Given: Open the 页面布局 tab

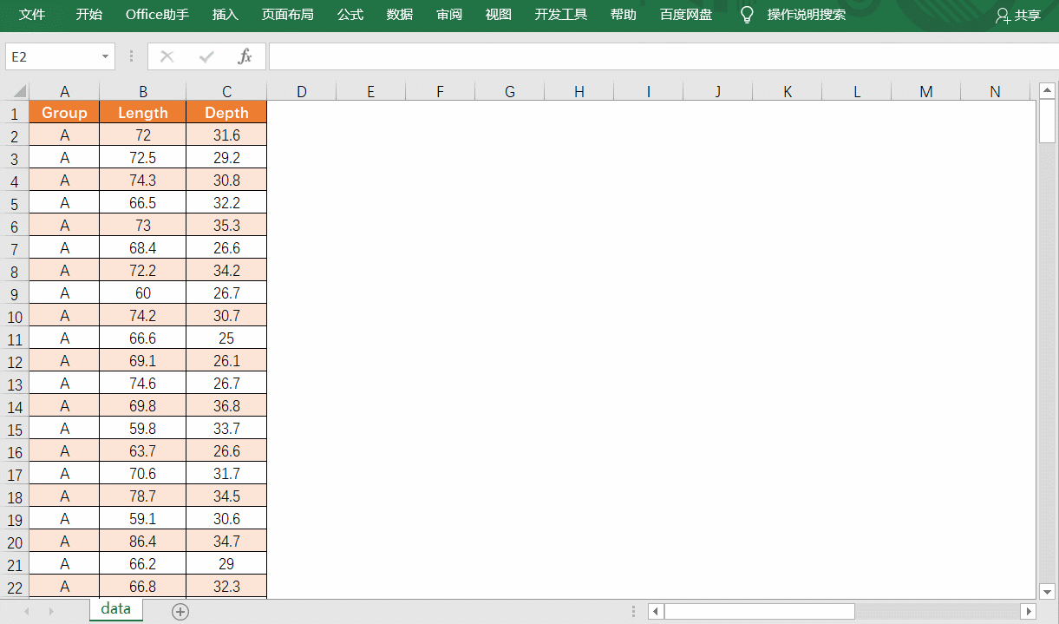Looking at the screenshot, I should pyautogui.click(x=288, y=15).
